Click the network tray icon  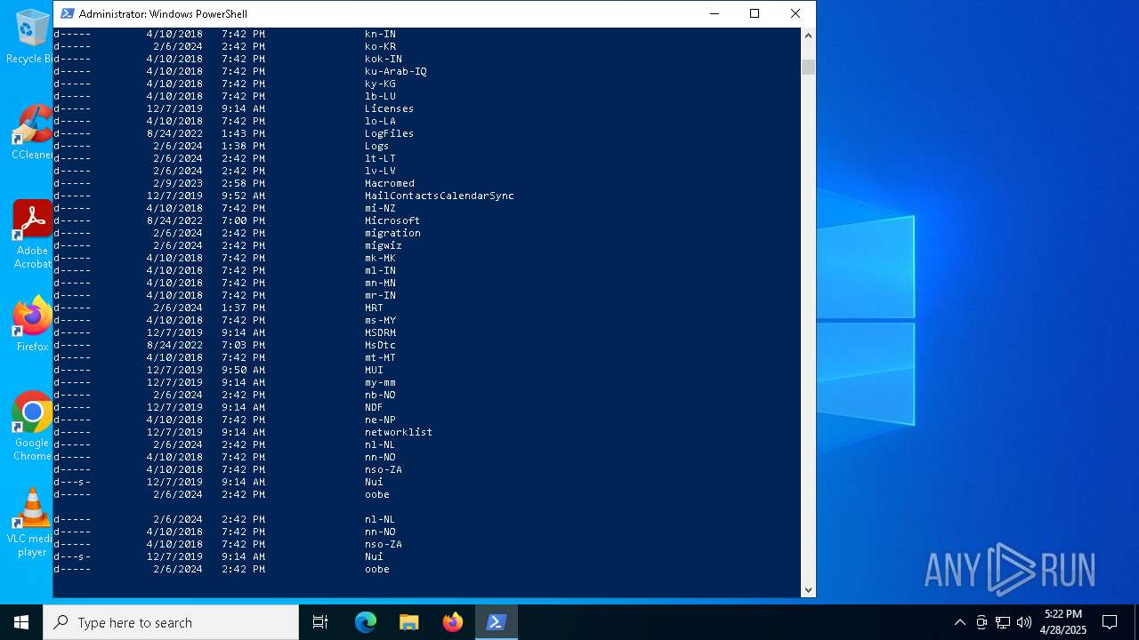coord(1003,622)
